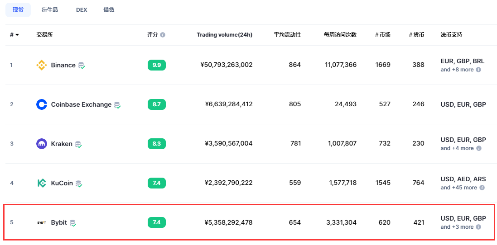Switch to the DEX tab
Screen dimensions: 497x245
tap(82, 10)
